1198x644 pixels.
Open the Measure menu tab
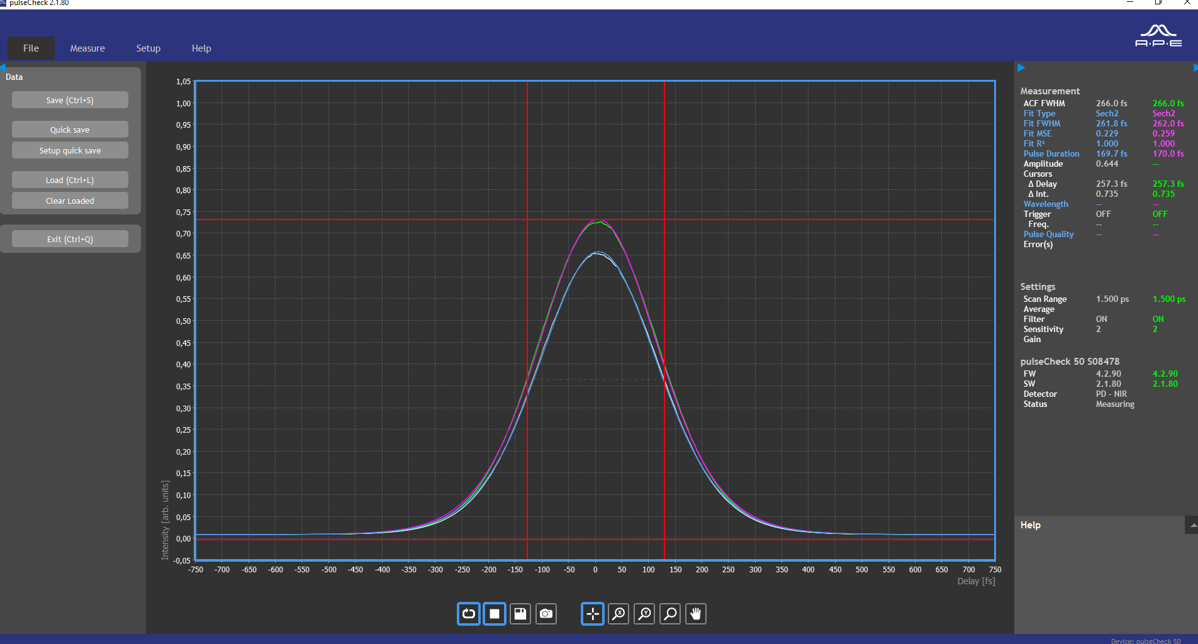click(87, 48)
